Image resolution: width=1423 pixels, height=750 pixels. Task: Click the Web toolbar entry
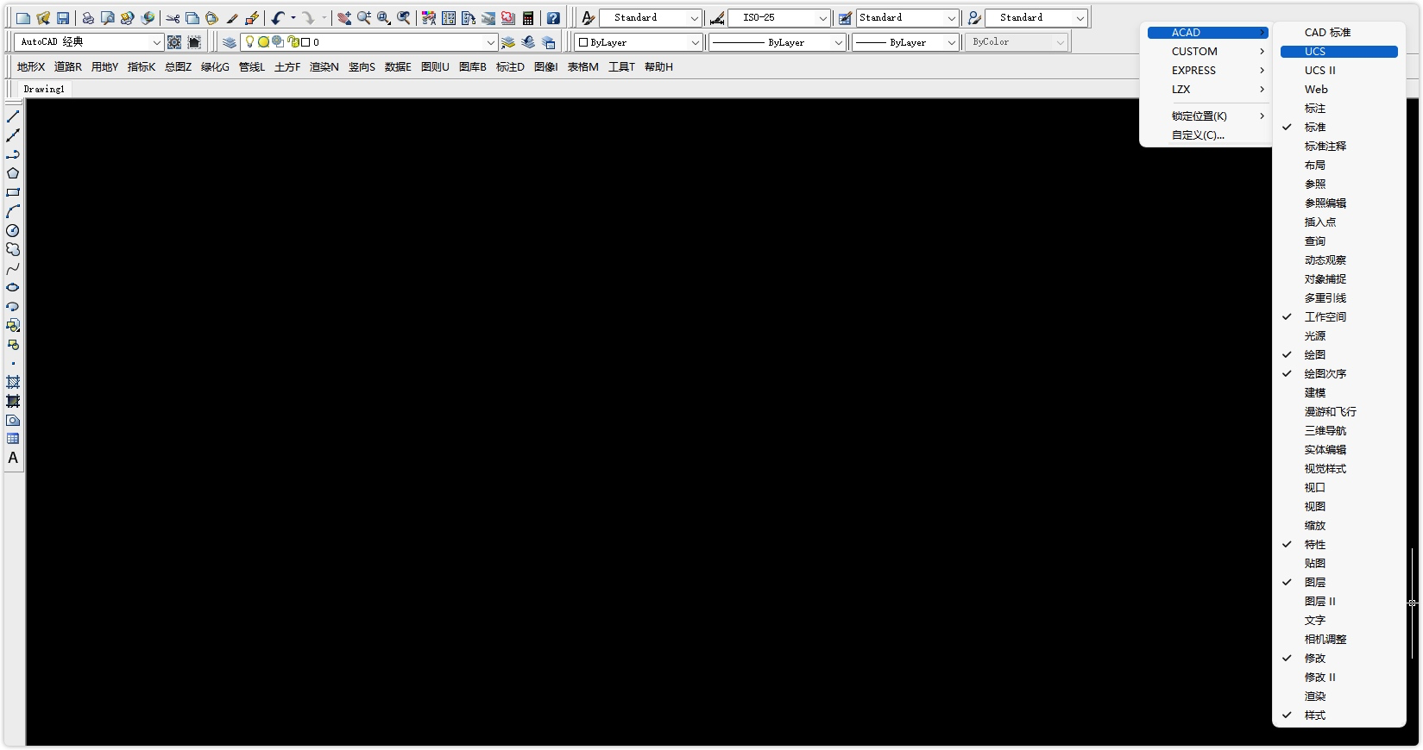pos(1339,90)
